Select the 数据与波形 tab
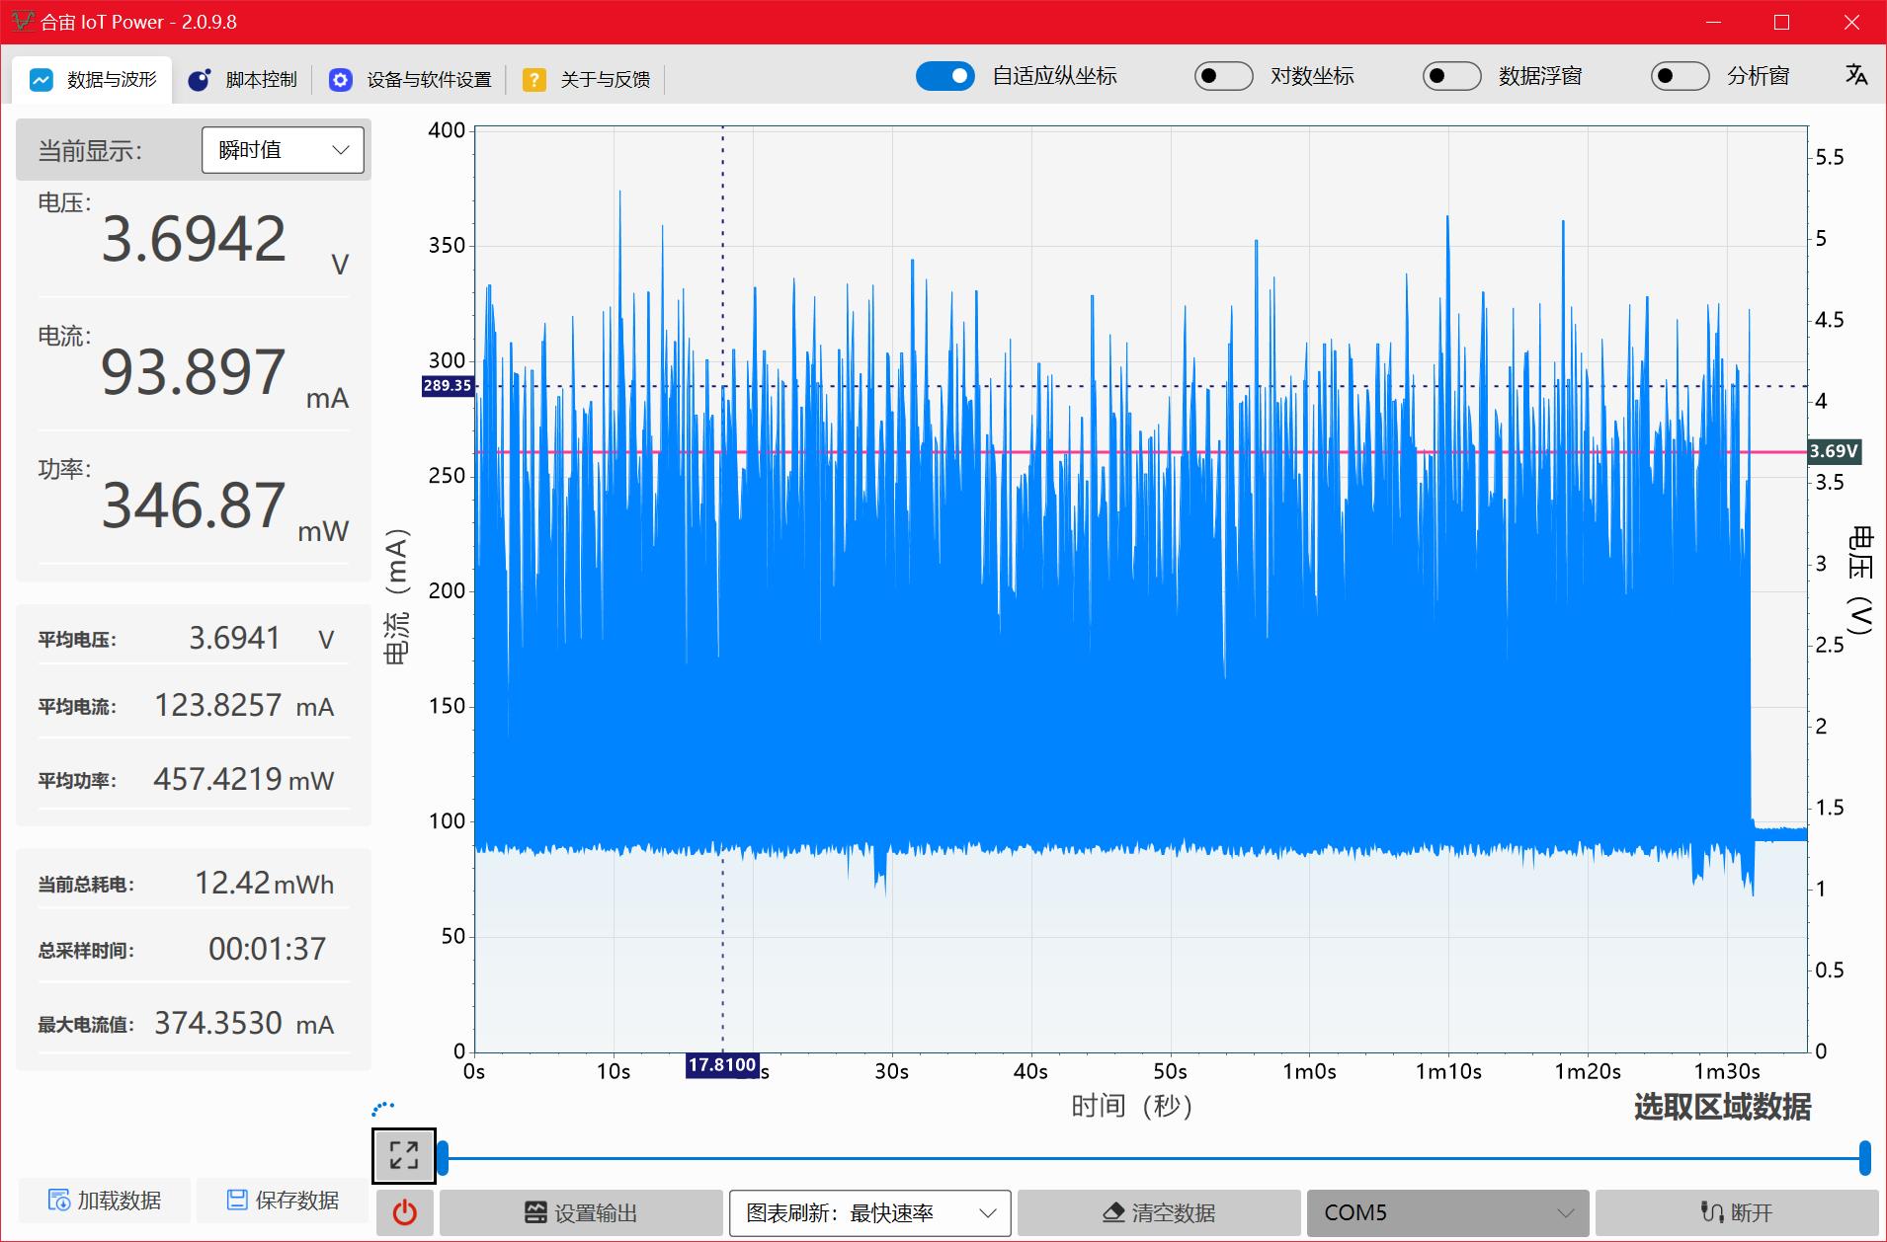This screenshot has height=1242, width=1887. (x=92, y=79)
